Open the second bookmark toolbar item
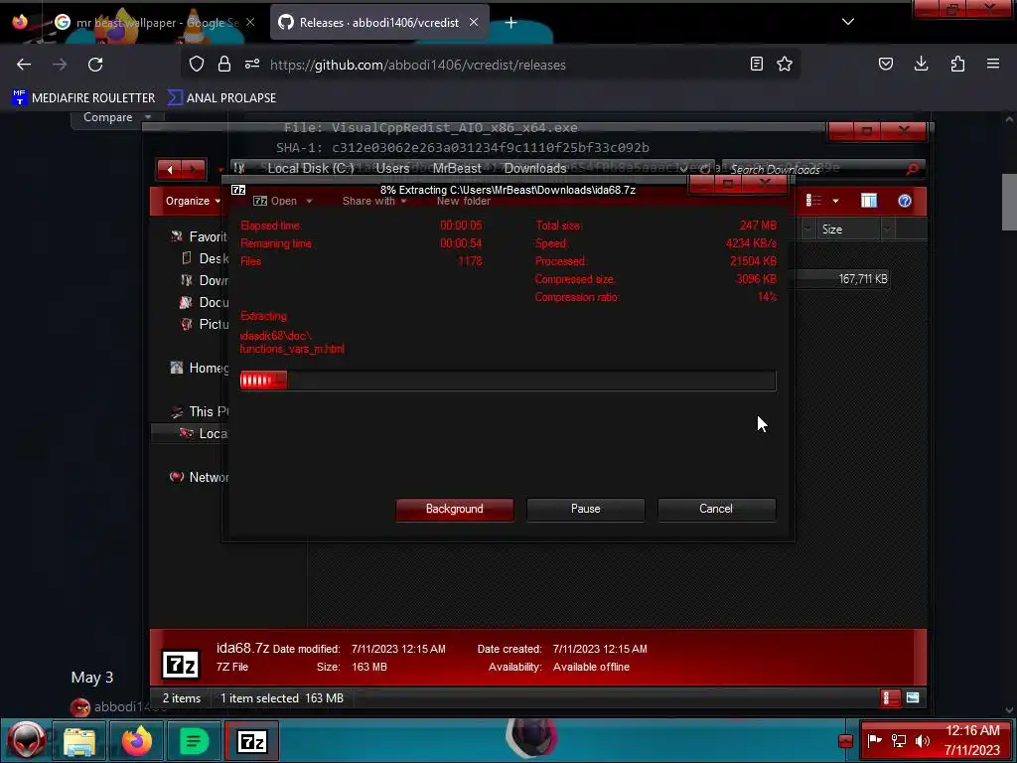Viewport: 1017px width, 763px height. tap(221, 98)
